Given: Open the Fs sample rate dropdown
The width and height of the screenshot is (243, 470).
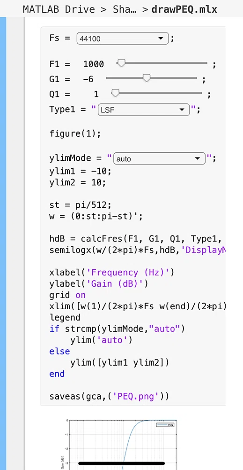Looking at the screenshot, I should click(123, 39).
